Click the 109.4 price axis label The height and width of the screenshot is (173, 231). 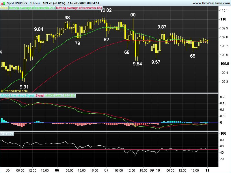pyautogui.click(x=224, y=73)
